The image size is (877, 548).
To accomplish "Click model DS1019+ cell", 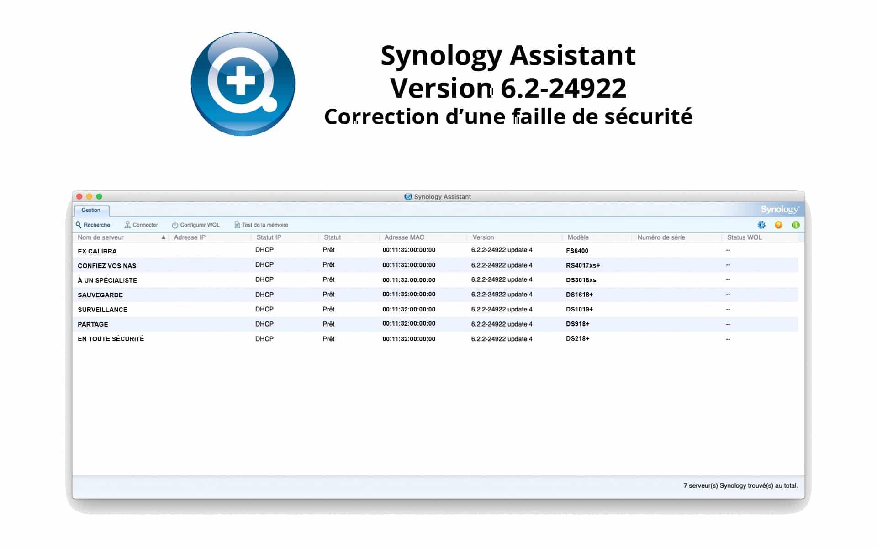I will pyautogui.click(x=579, y=309).
